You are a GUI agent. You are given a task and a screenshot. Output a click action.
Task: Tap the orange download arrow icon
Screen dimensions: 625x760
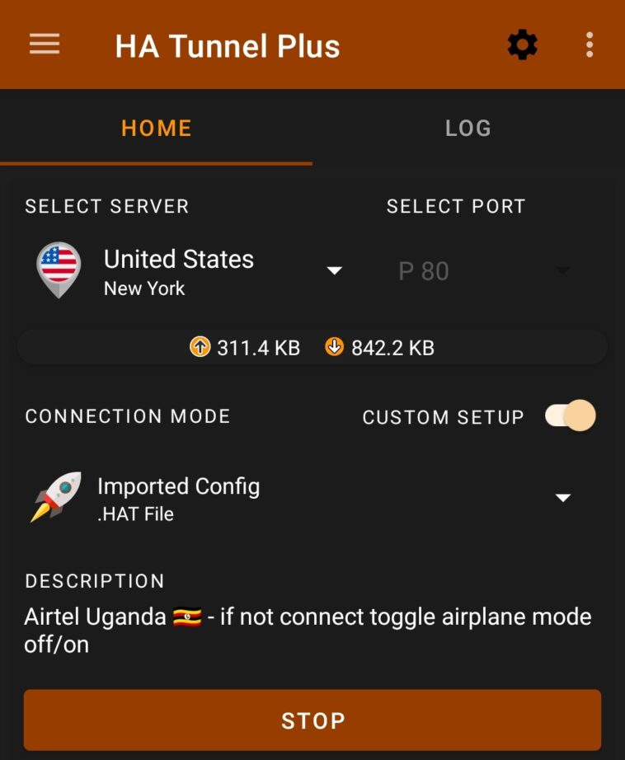point(334,347)
